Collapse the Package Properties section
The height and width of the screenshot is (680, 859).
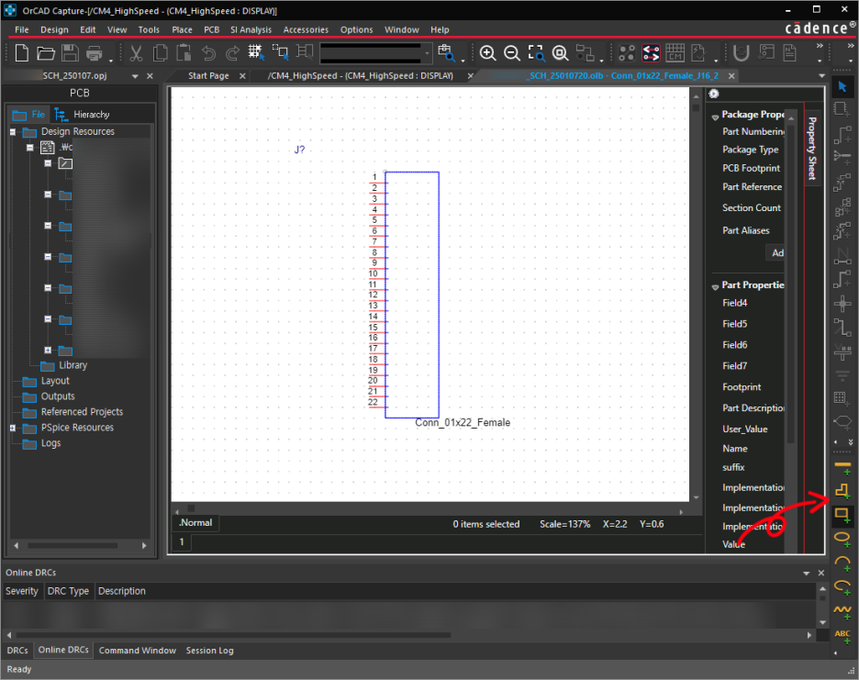point(715,117)
